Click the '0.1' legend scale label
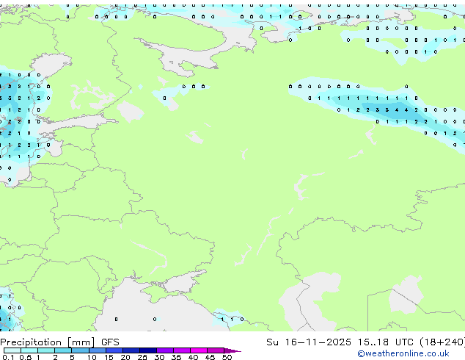Image resolution: width=465 pixels, height=360 pixels. (x=8, y=357)
